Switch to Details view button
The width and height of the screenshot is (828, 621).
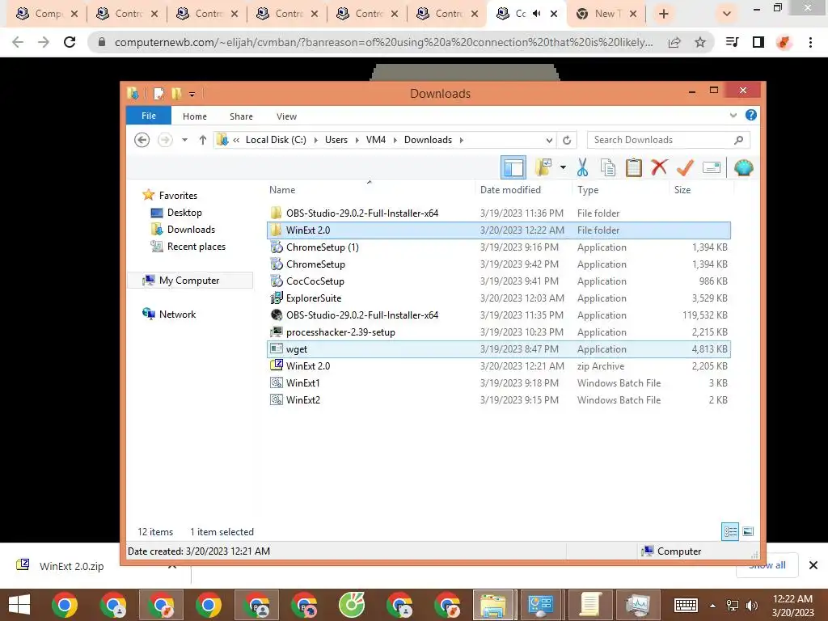pyautogui.click(x=730, y=532)
